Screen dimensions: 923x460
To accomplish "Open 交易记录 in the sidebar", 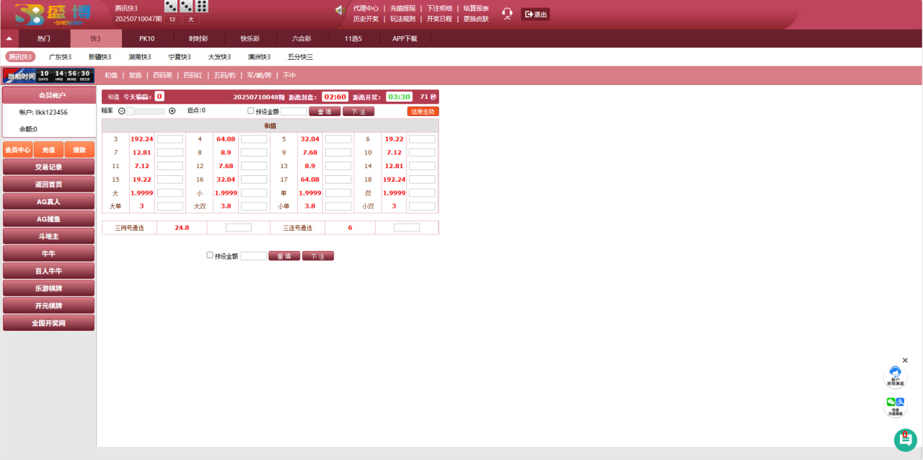I will [x=48, y=167].
